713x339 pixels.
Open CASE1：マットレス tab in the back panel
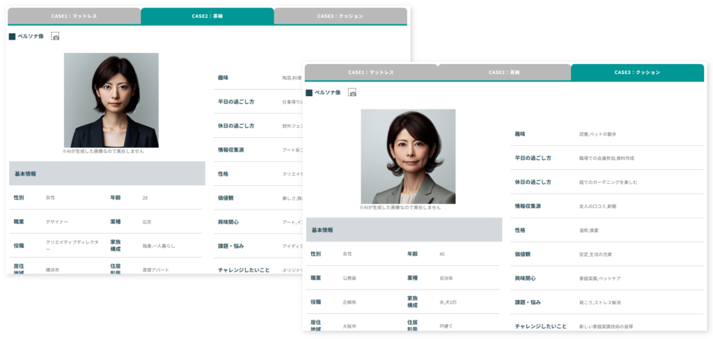(x=75, y=16)
